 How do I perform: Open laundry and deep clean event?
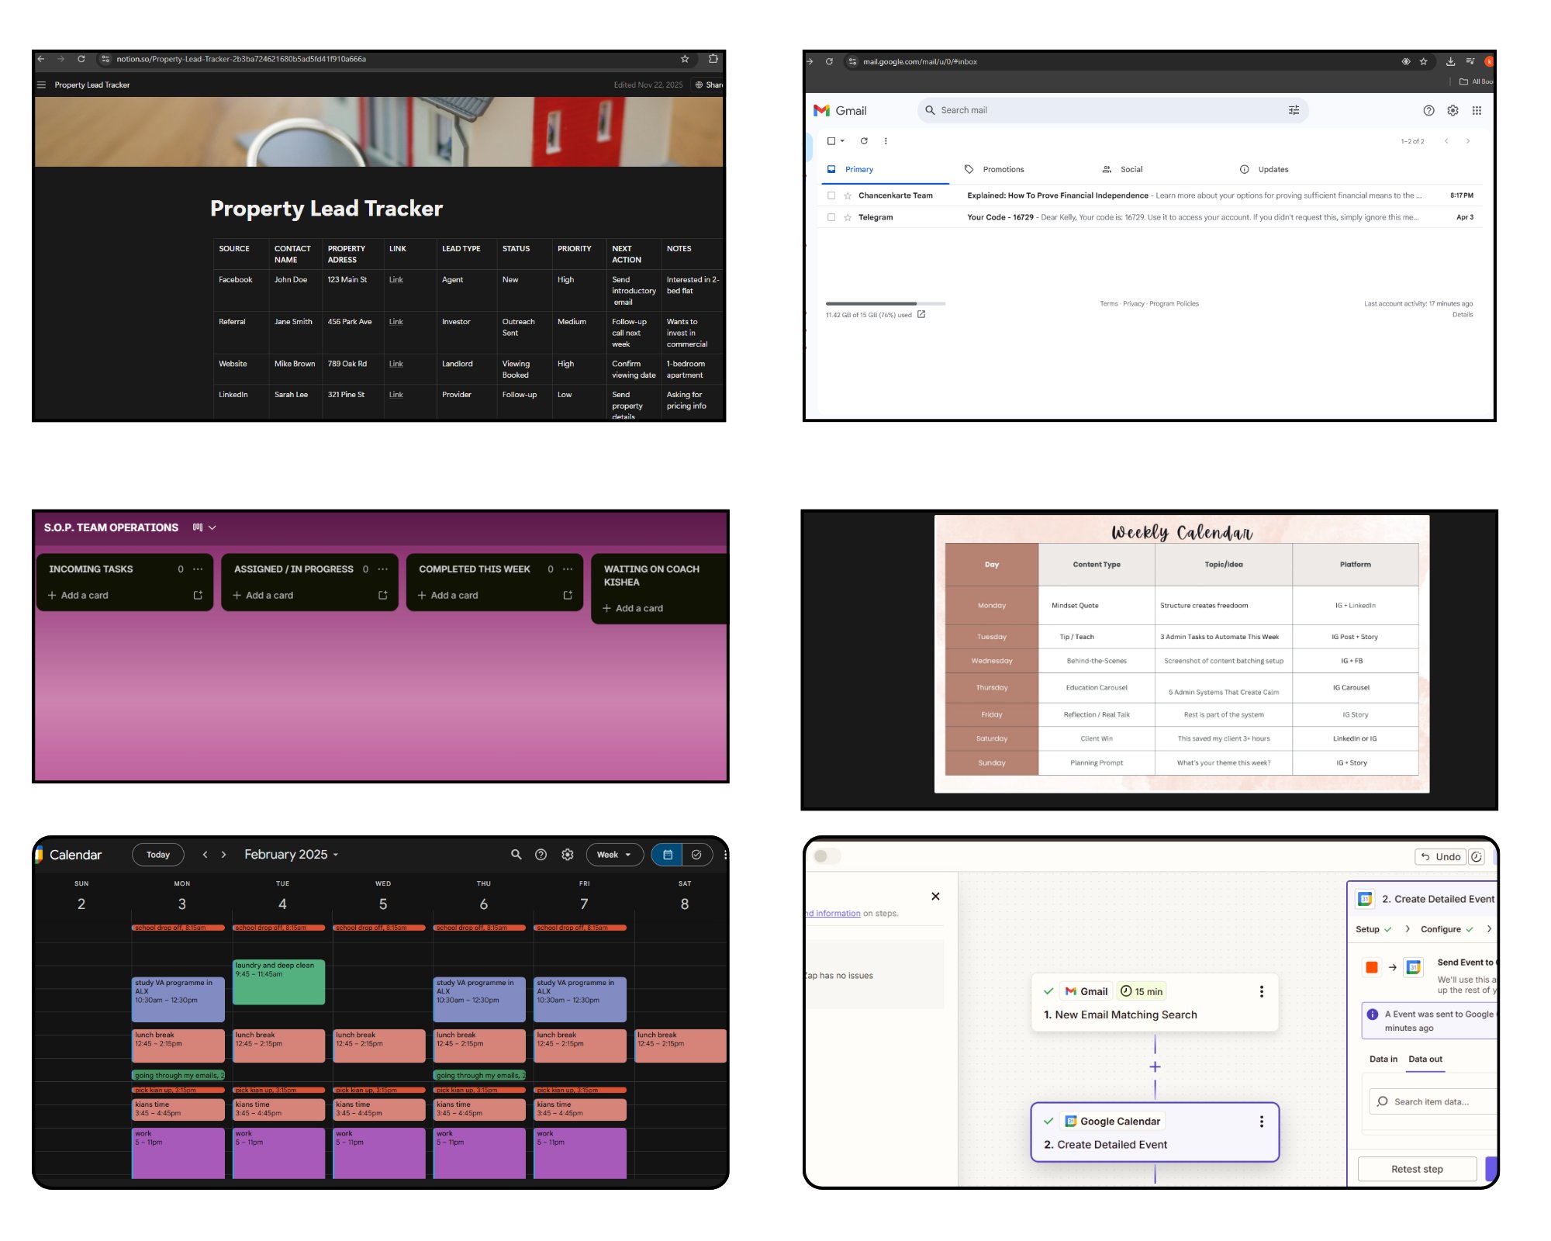click(278, 982)
